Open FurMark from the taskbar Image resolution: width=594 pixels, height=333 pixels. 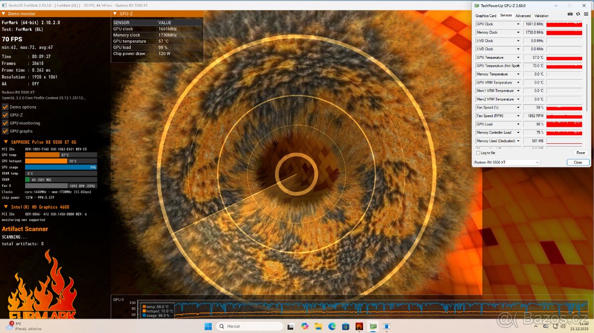359,326
